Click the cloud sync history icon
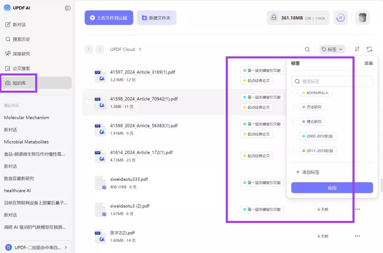 [340, 18]
